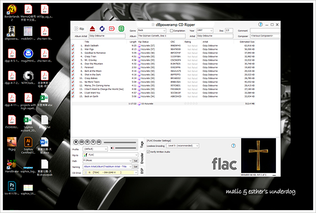Uncheck track 8 Bark at the Moon

pos(73,71)
